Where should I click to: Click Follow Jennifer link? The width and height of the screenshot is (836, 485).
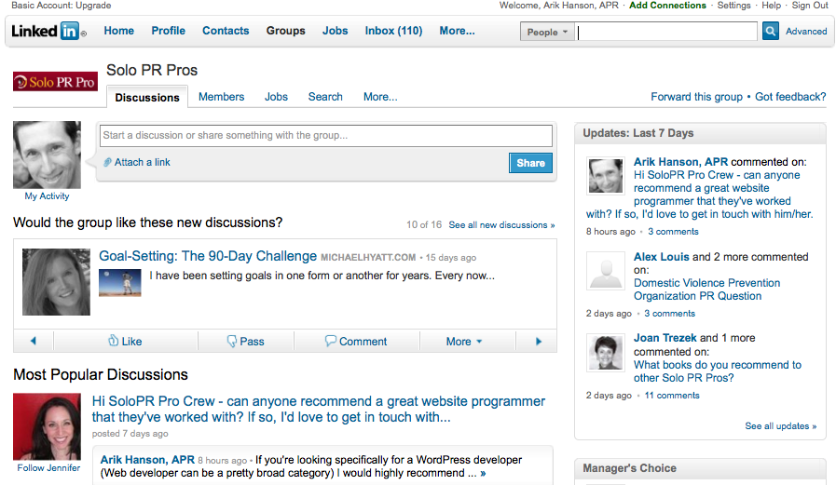(48, 468)
